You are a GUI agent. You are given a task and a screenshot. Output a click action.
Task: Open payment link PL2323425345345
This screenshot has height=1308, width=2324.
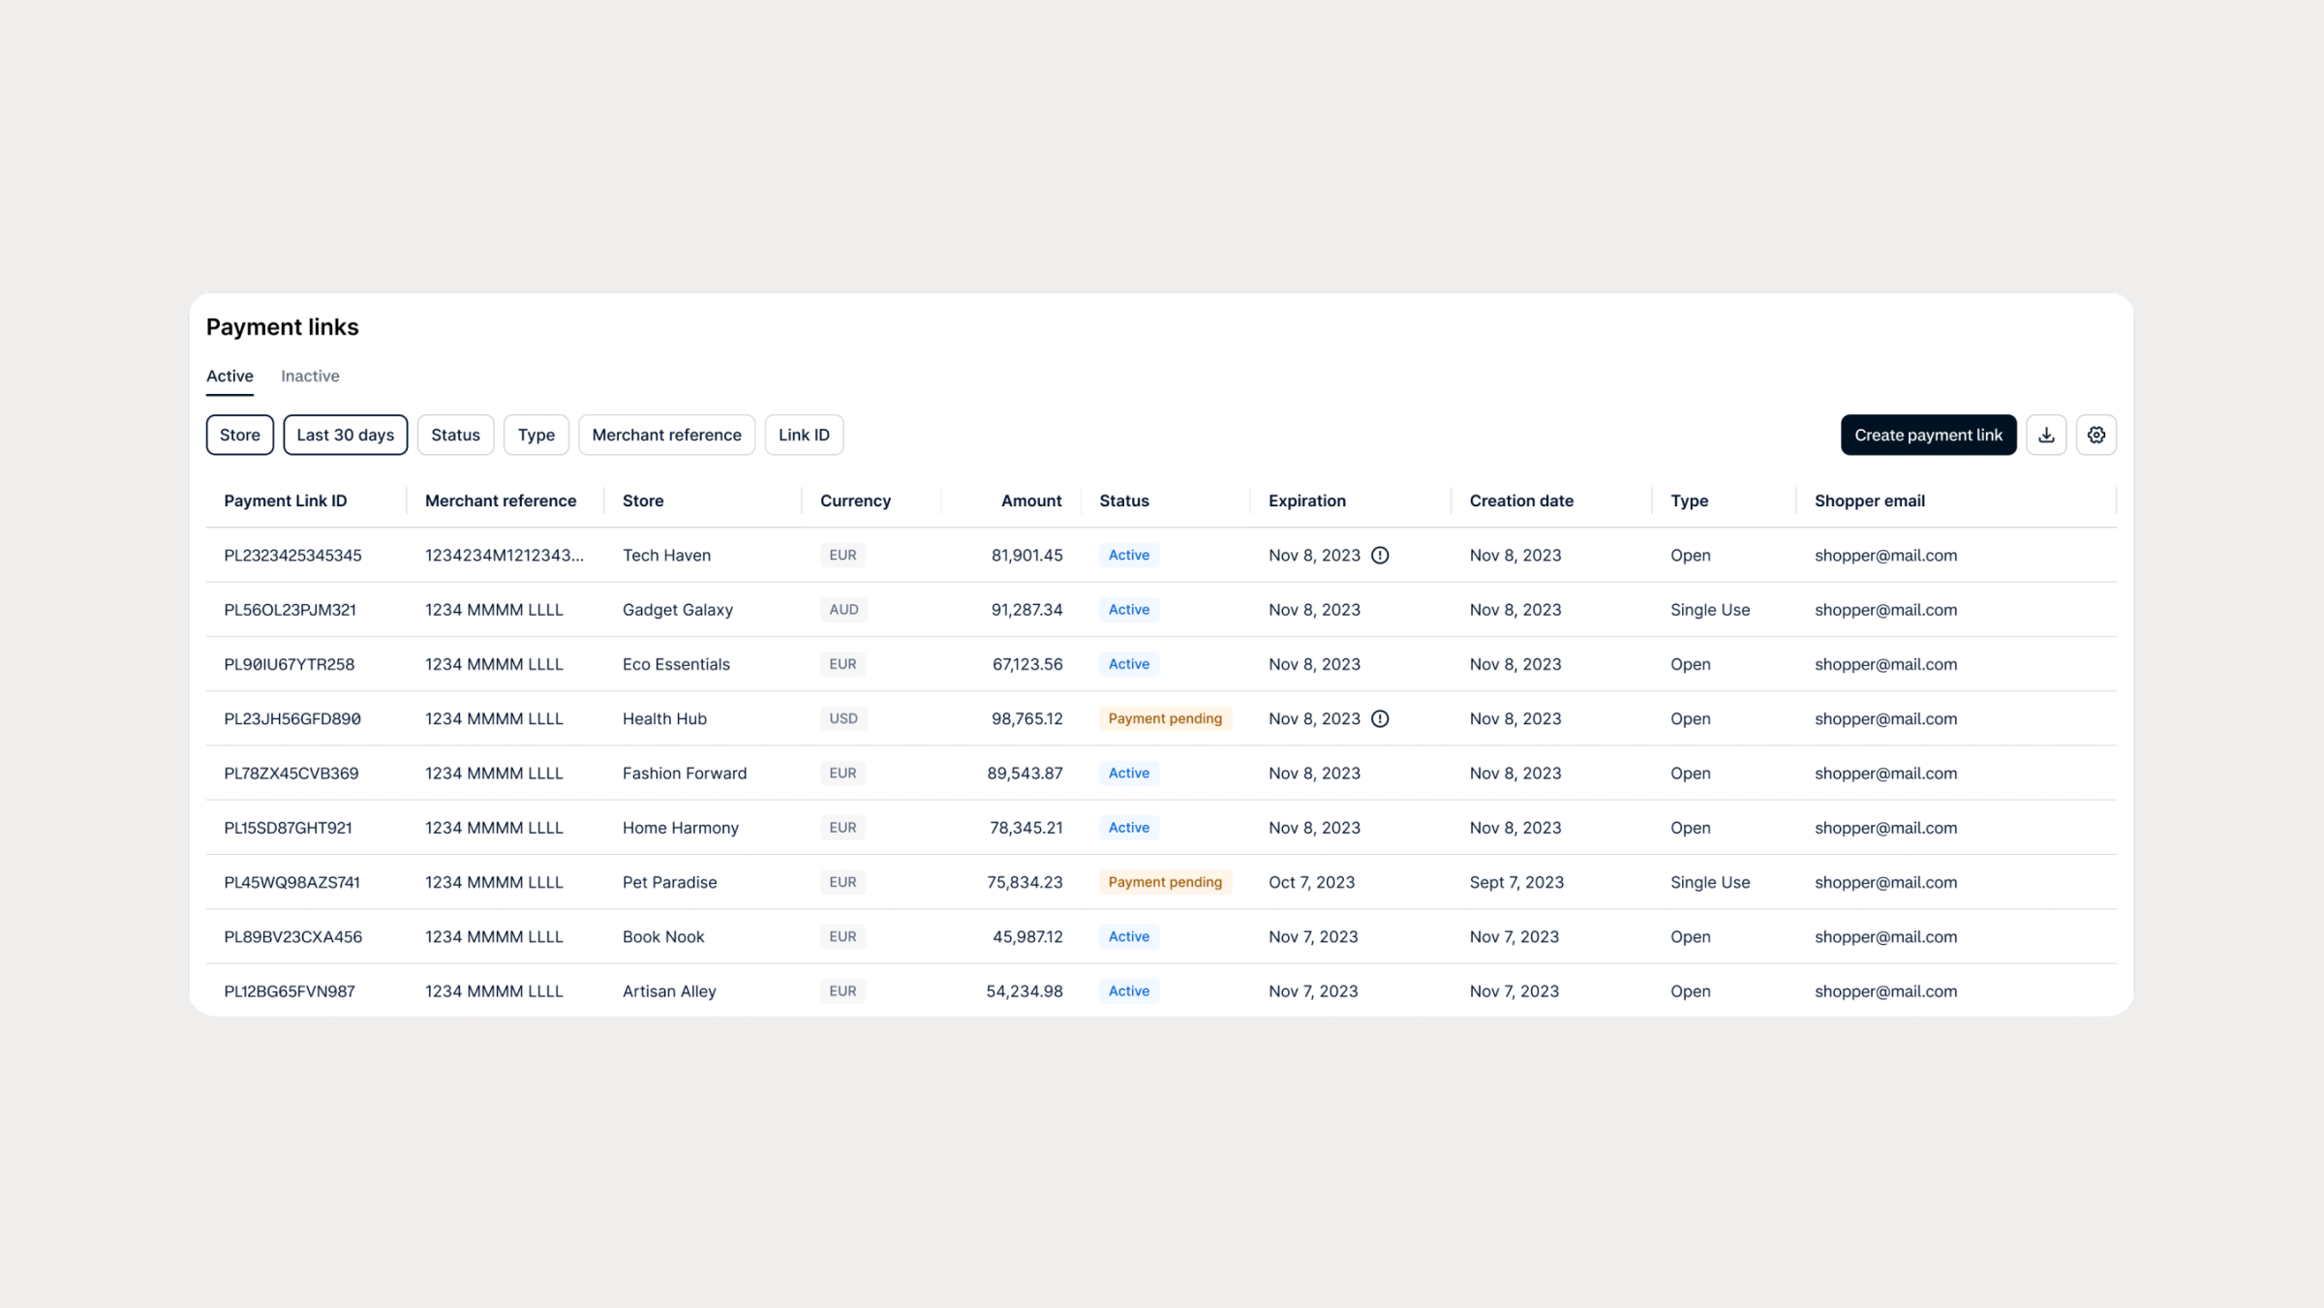pos(292,555)
